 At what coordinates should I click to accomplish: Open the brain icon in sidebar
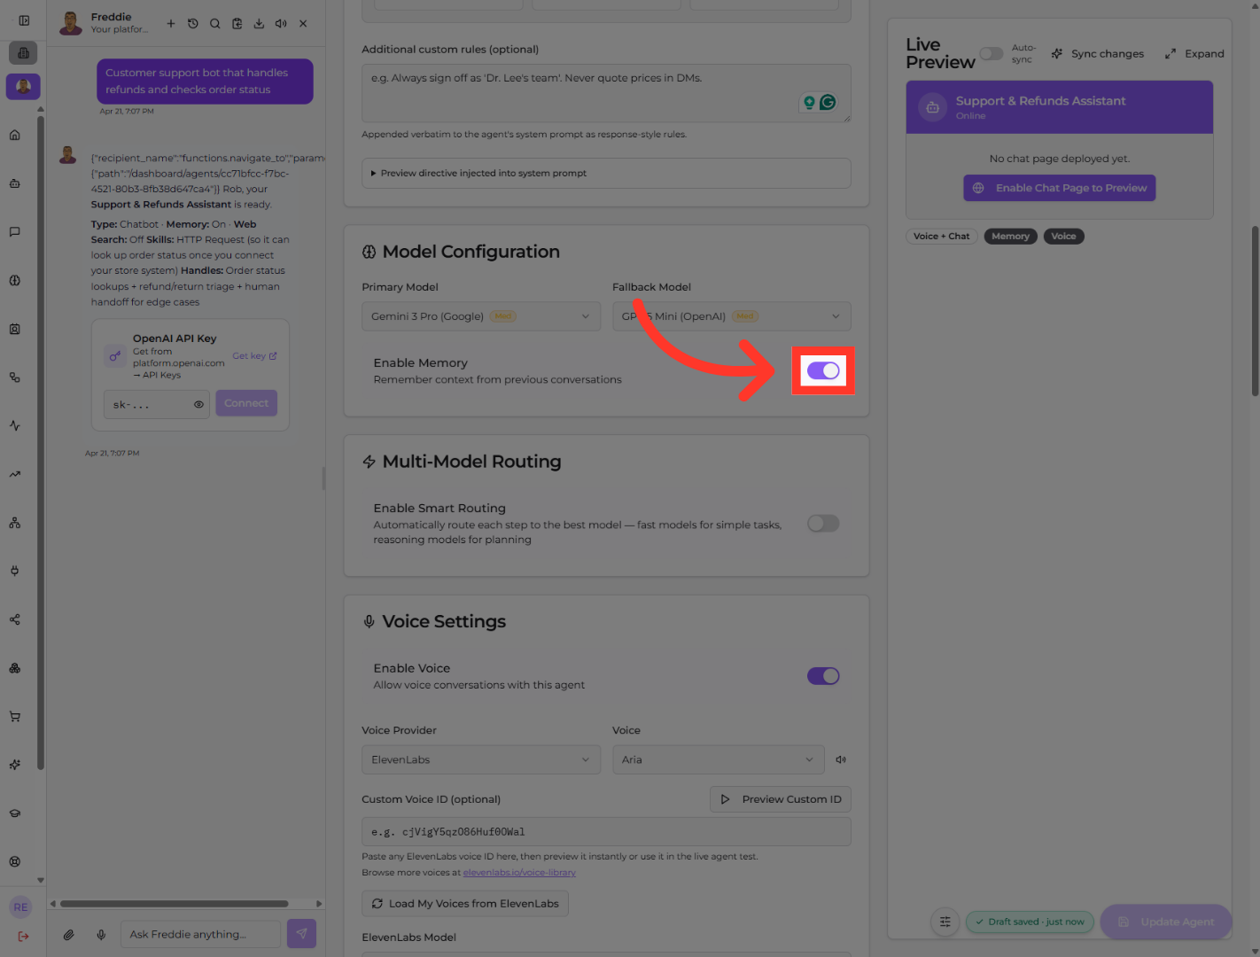coord(15,280)
